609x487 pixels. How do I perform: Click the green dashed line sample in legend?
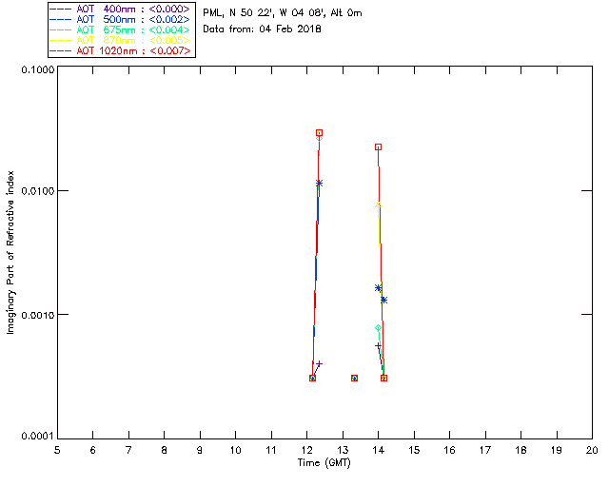61,29
